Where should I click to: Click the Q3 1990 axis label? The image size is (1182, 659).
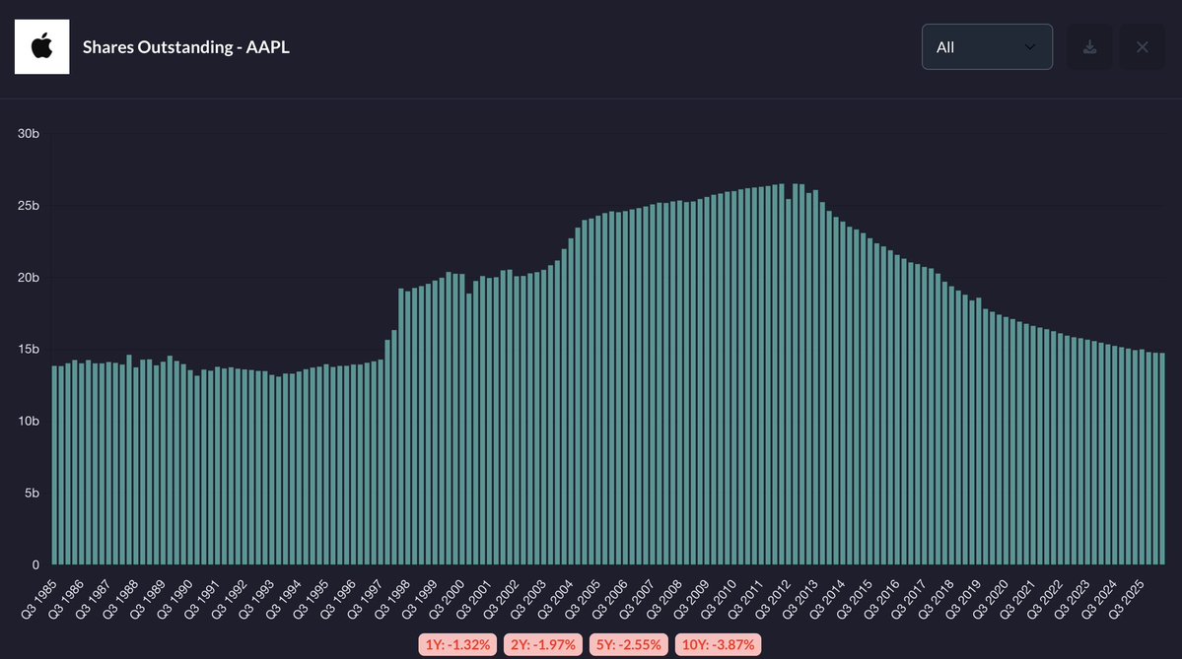[x=174, y=600]
